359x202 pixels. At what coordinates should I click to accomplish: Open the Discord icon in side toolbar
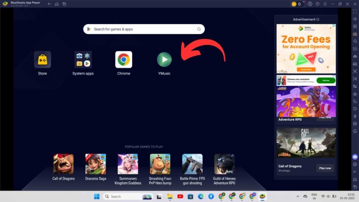[355, 157]
